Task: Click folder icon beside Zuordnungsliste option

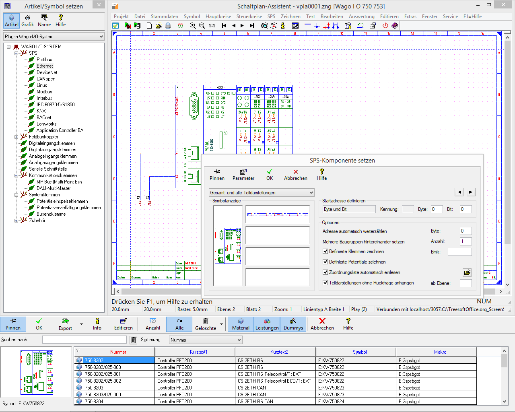Action: coord(467,272)
